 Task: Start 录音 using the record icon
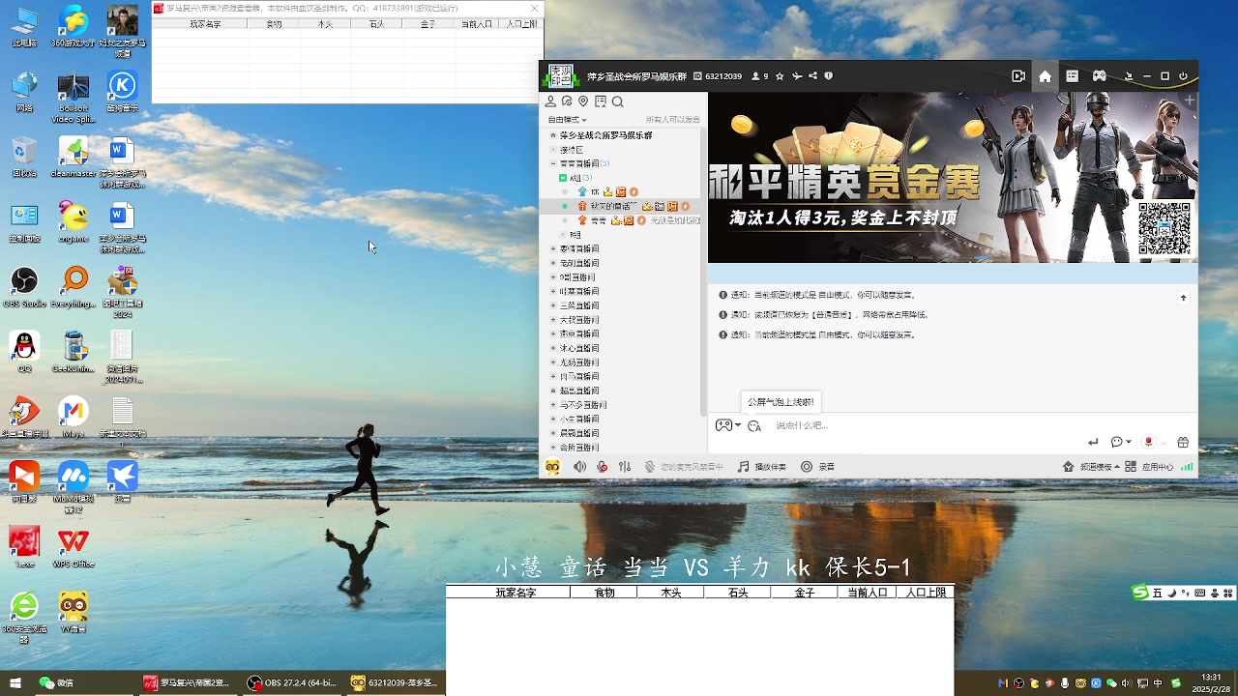tap(807, 466)
